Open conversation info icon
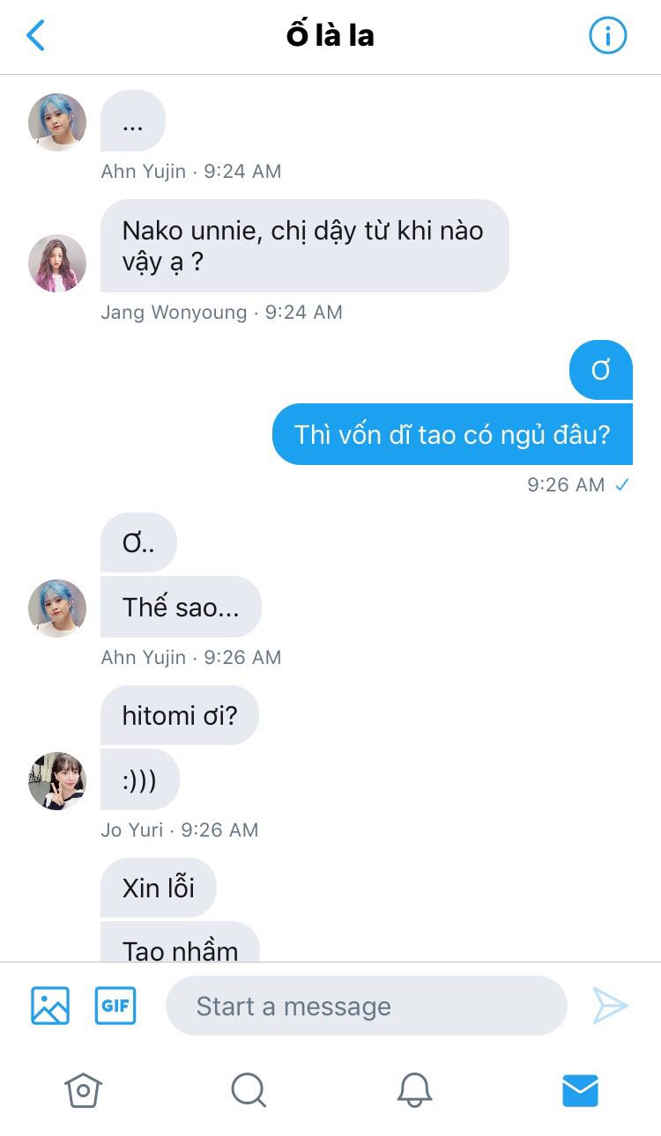The width and height of the screenshot is (661, 1136). 607,36
